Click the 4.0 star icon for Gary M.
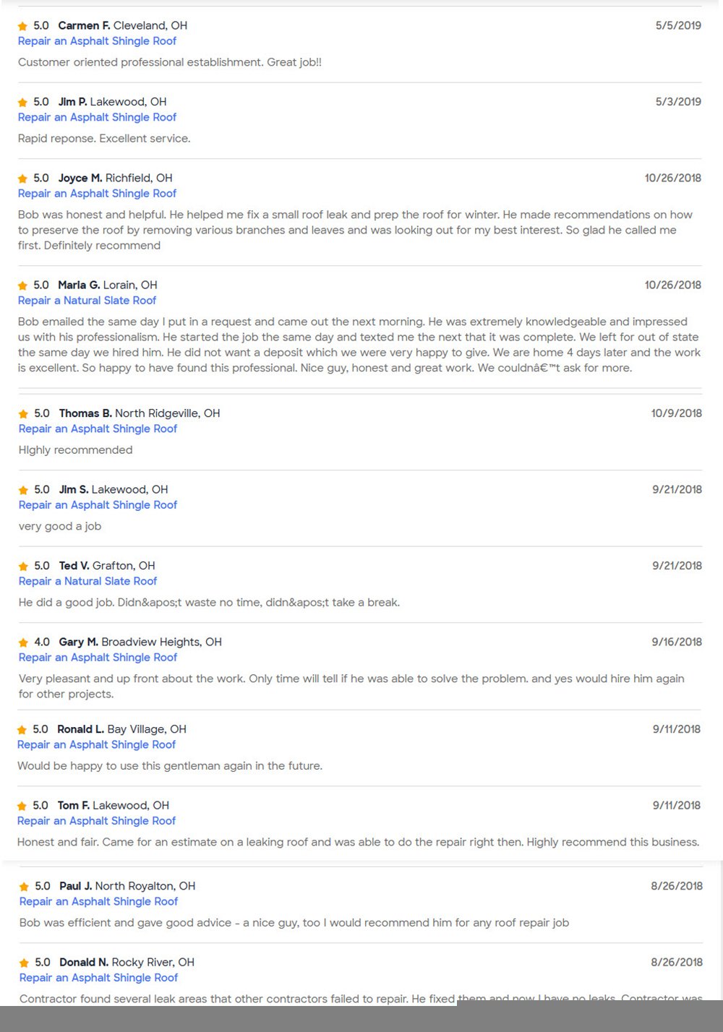The width and height of the screenshot is (723, 1032). point(23,642)
